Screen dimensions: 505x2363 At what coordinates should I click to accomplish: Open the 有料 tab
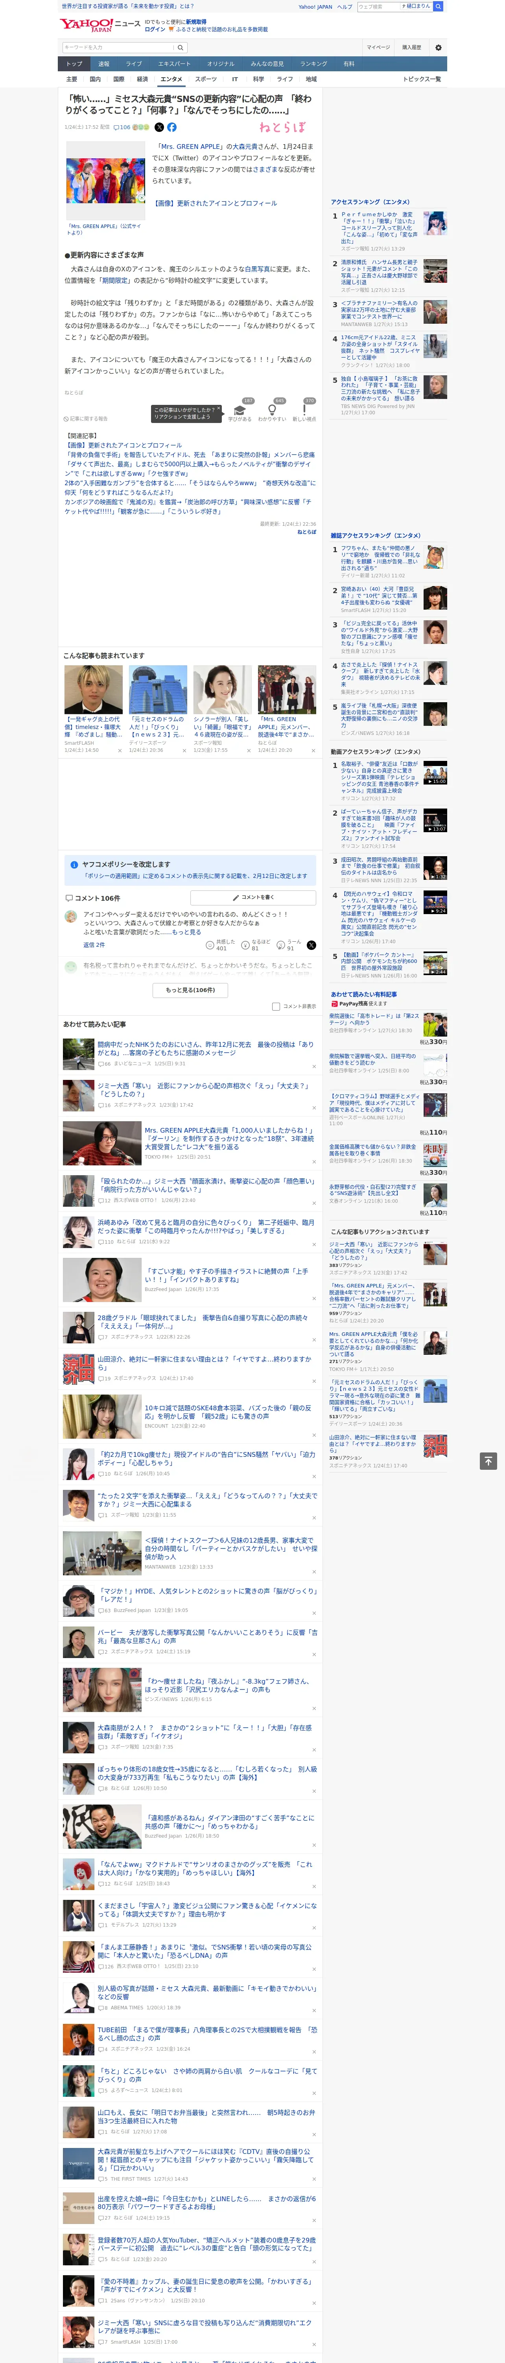(x=348, y=64)
